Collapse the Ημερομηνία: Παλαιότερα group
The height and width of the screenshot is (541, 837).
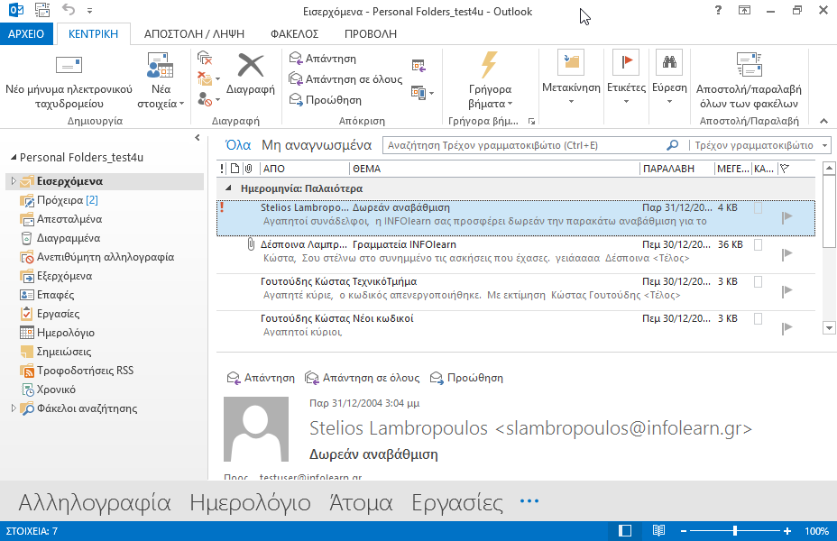tap(228, 188)
